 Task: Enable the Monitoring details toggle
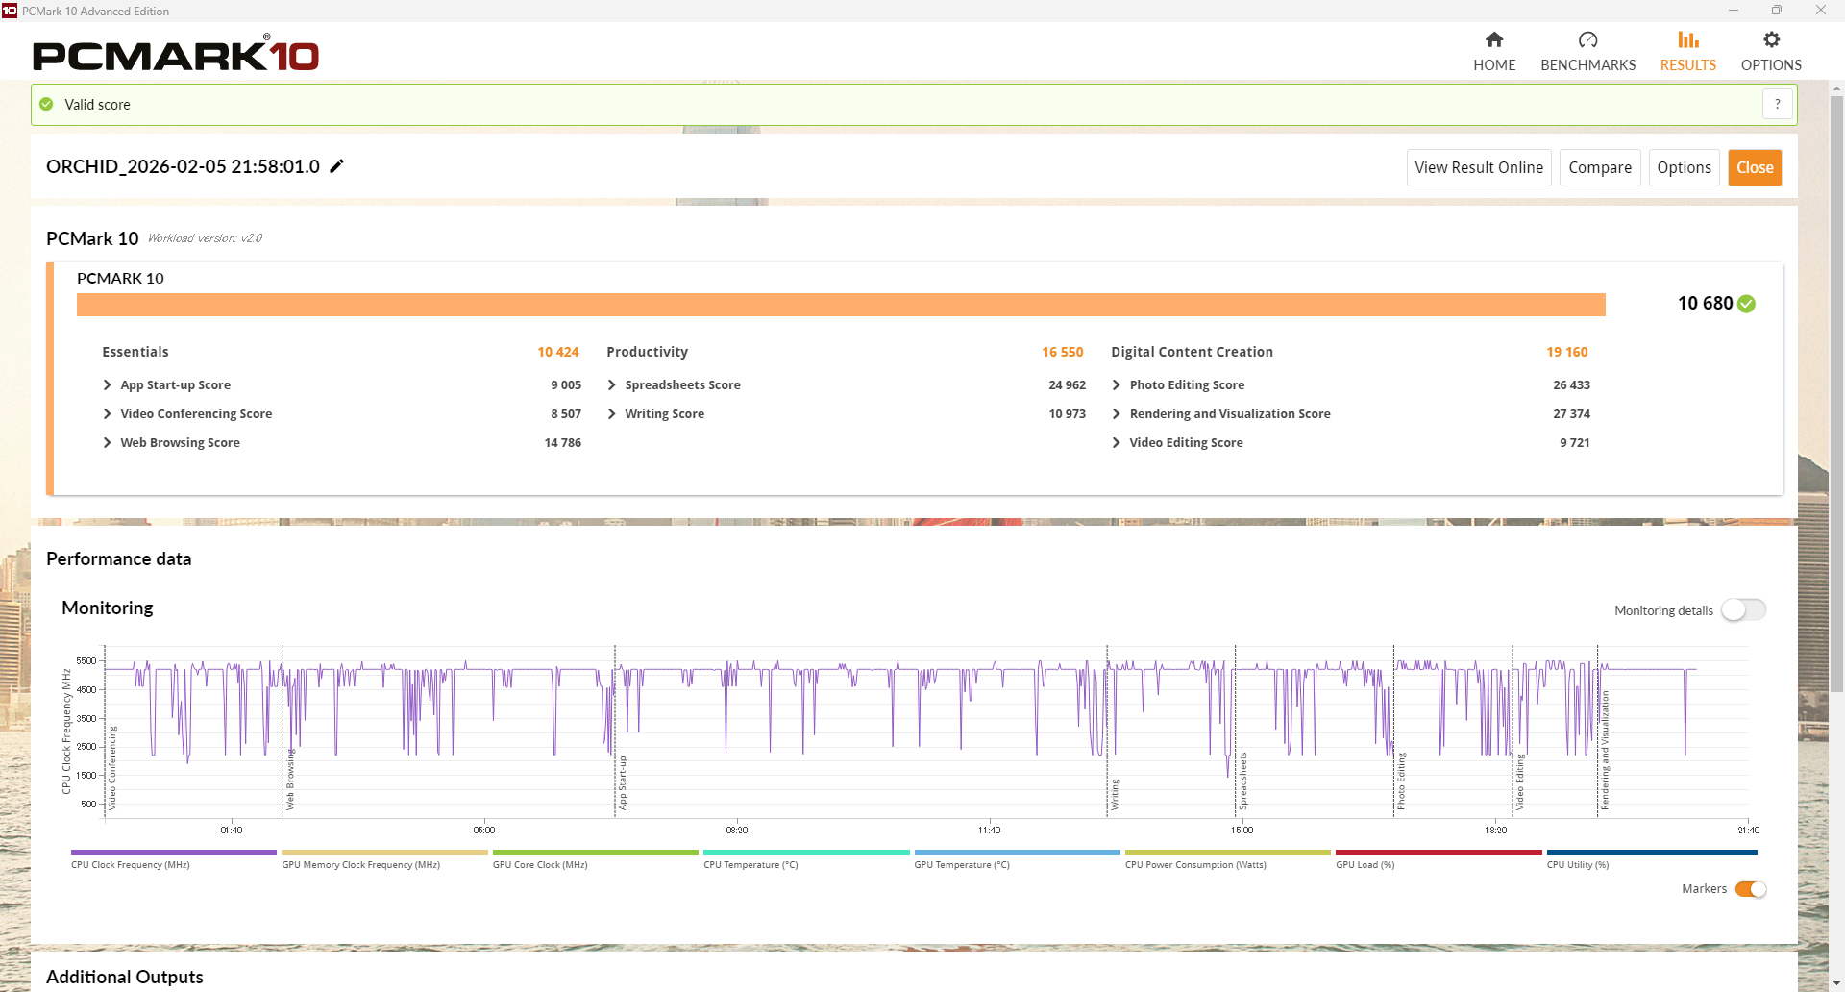(x=1742, y=610)
